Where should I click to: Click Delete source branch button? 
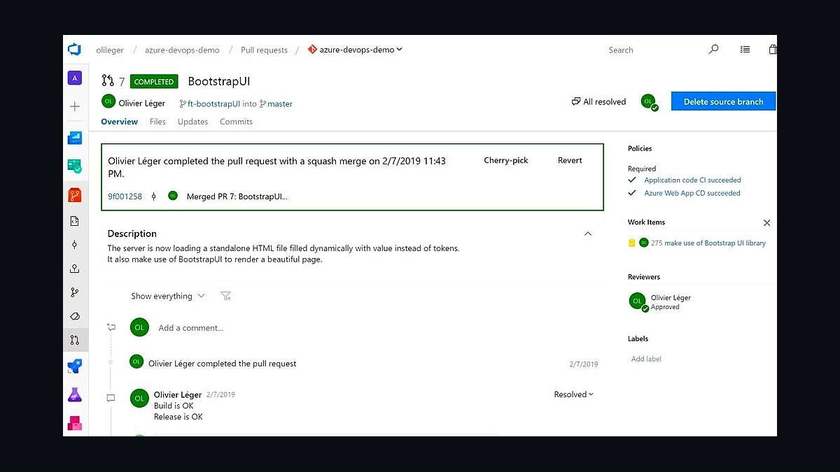(x=723, y=101)
